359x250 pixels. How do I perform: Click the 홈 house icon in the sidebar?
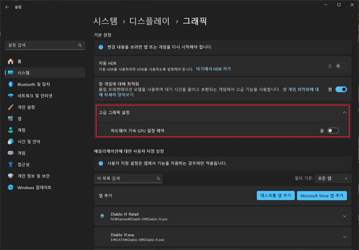10,61
